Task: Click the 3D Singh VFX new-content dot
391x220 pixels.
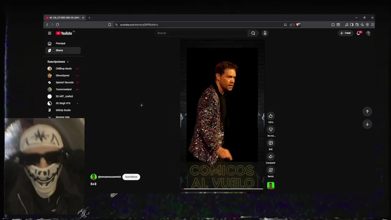Action: click(x=77, y=103)
